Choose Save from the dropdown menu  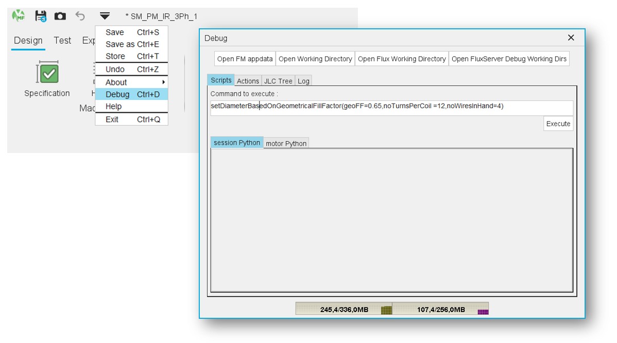click(131, 32)
